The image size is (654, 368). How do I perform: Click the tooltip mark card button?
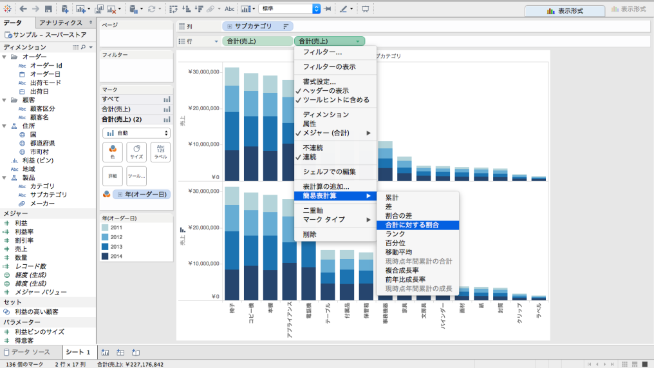click(136, 176)
